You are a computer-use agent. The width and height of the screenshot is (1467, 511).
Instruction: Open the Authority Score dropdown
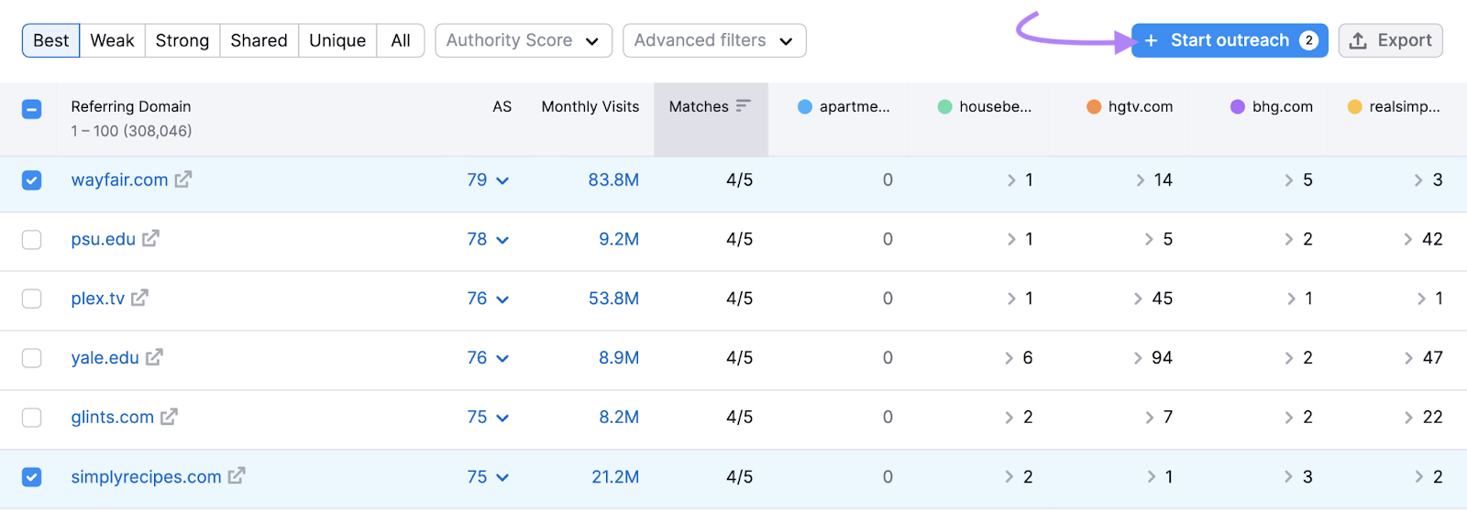[x=523, y=41]
